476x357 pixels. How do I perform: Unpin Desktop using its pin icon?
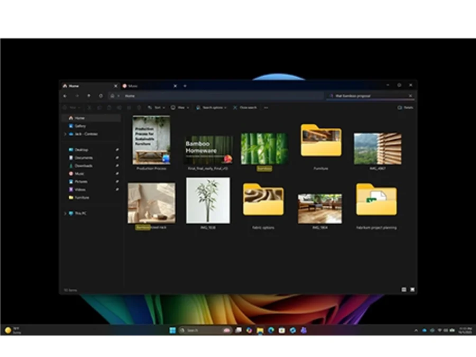click(117, 150)
